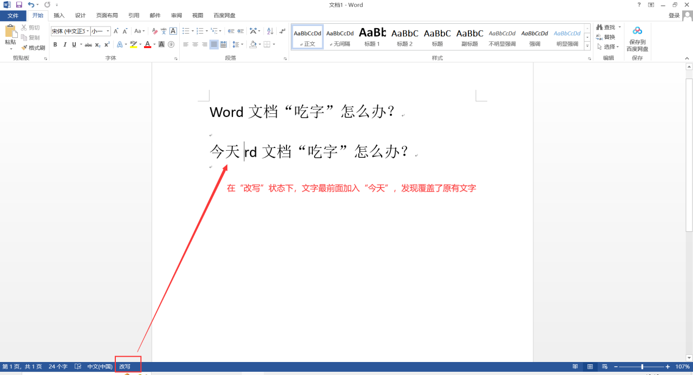Apply the 标题 1 heading style
693x375 pixels.
pos(372,37)
